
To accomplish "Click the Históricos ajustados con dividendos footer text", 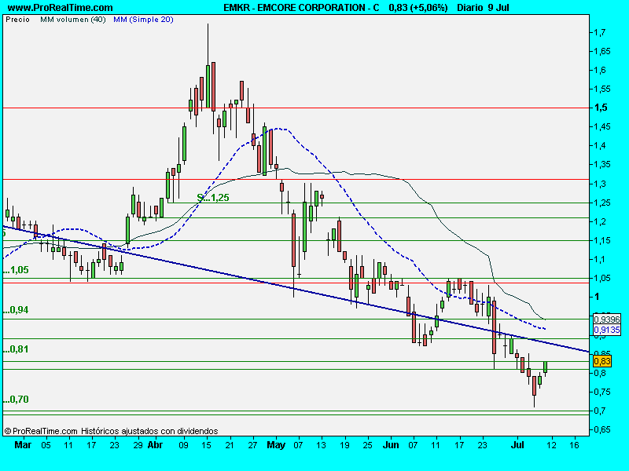I will click(x=149, y=431).
